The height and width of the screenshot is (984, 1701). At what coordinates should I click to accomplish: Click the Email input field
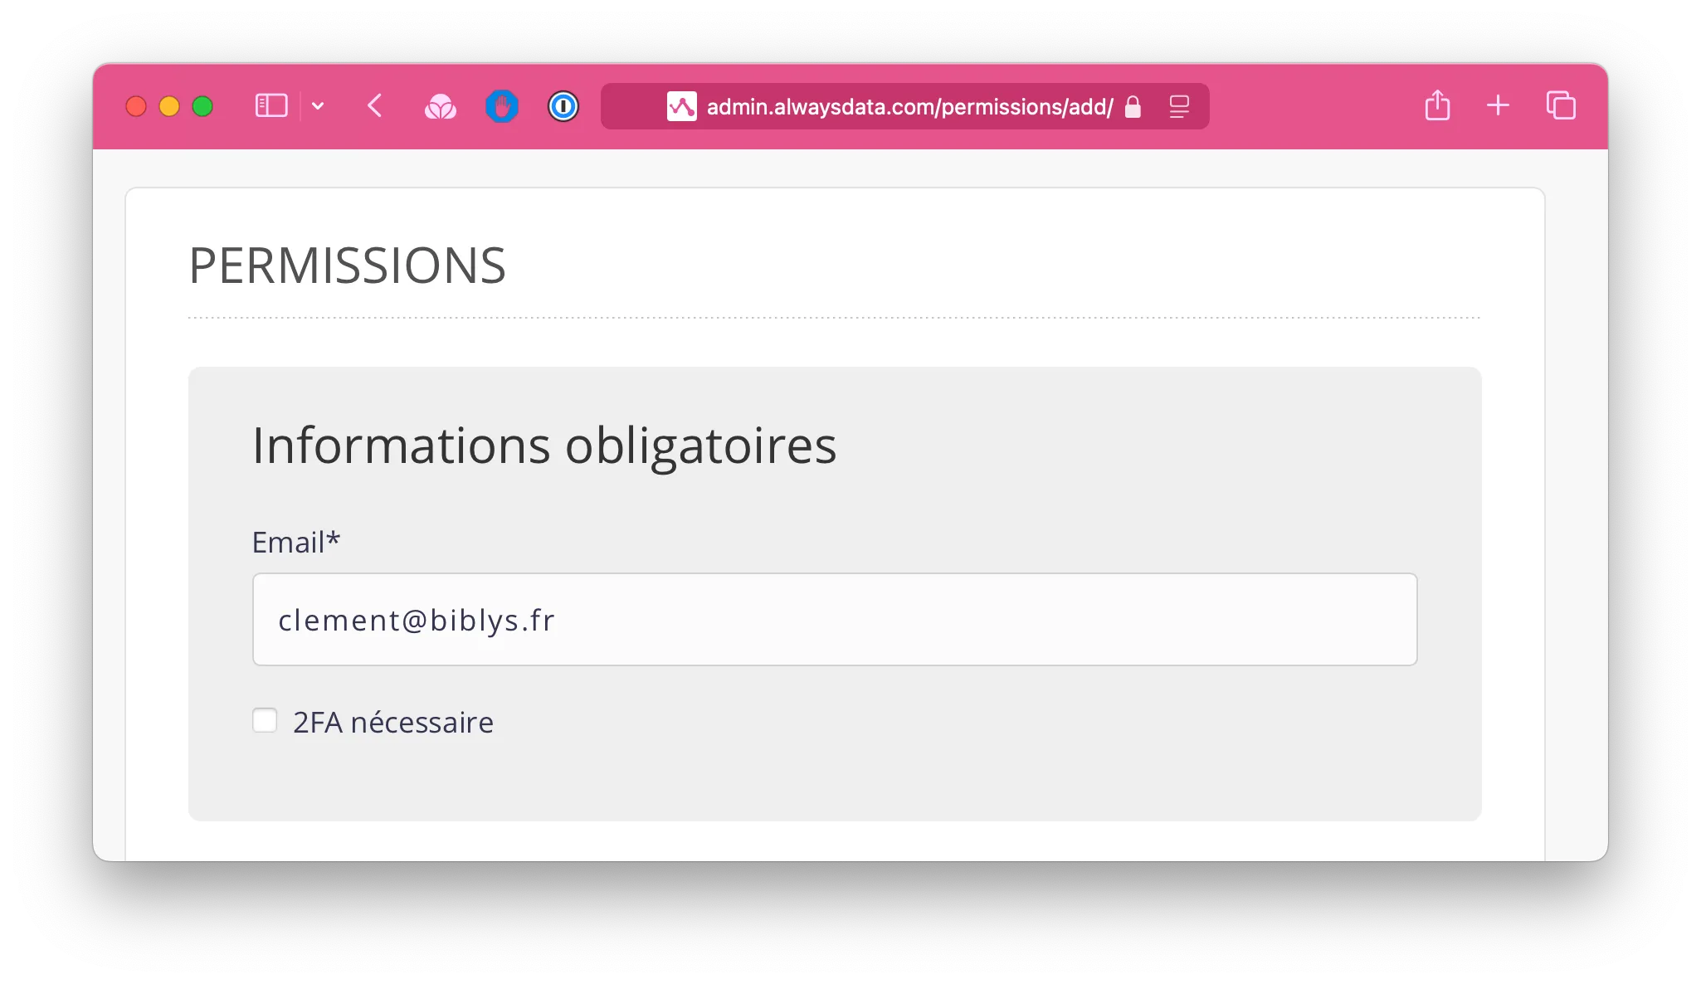click(x=835, y=619)
